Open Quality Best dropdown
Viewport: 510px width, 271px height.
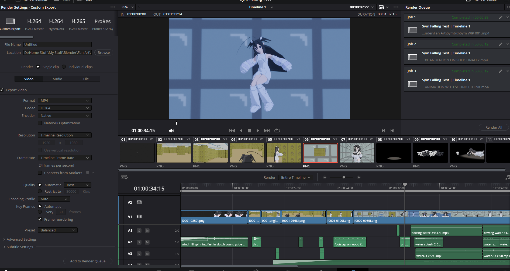click(x=78, y=185)
